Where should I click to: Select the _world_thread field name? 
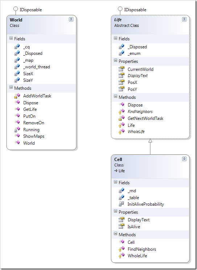pos(37,67)
